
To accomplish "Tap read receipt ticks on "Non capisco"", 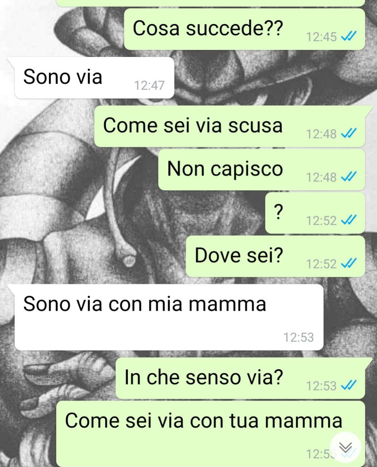I will [349, 177].
